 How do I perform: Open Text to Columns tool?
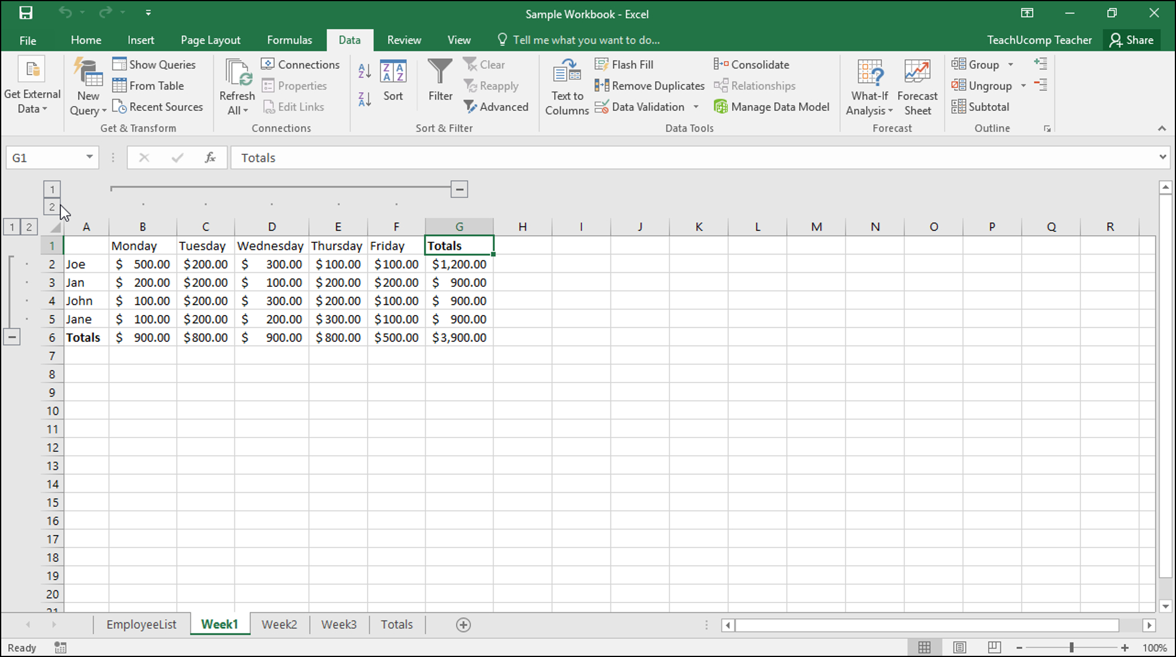click(x=567, y=87)
